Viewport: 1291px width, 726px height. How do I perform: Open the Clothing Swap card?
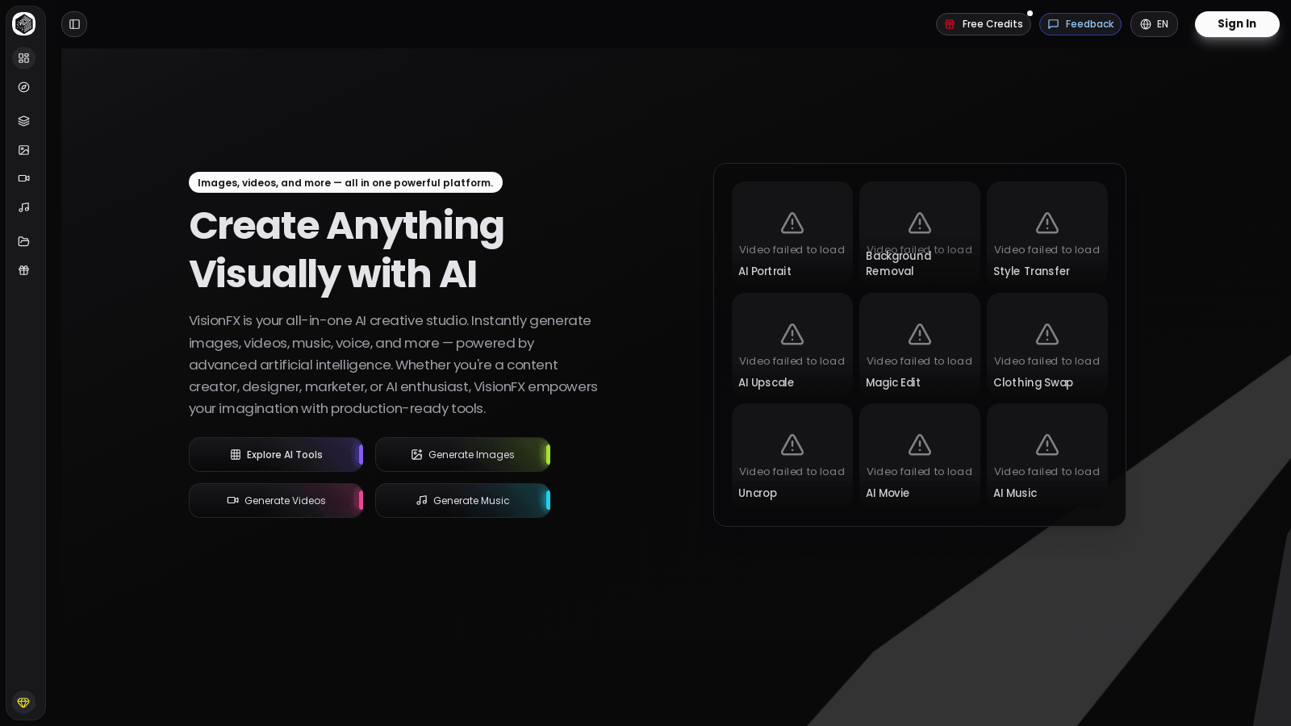(1047, 344)
